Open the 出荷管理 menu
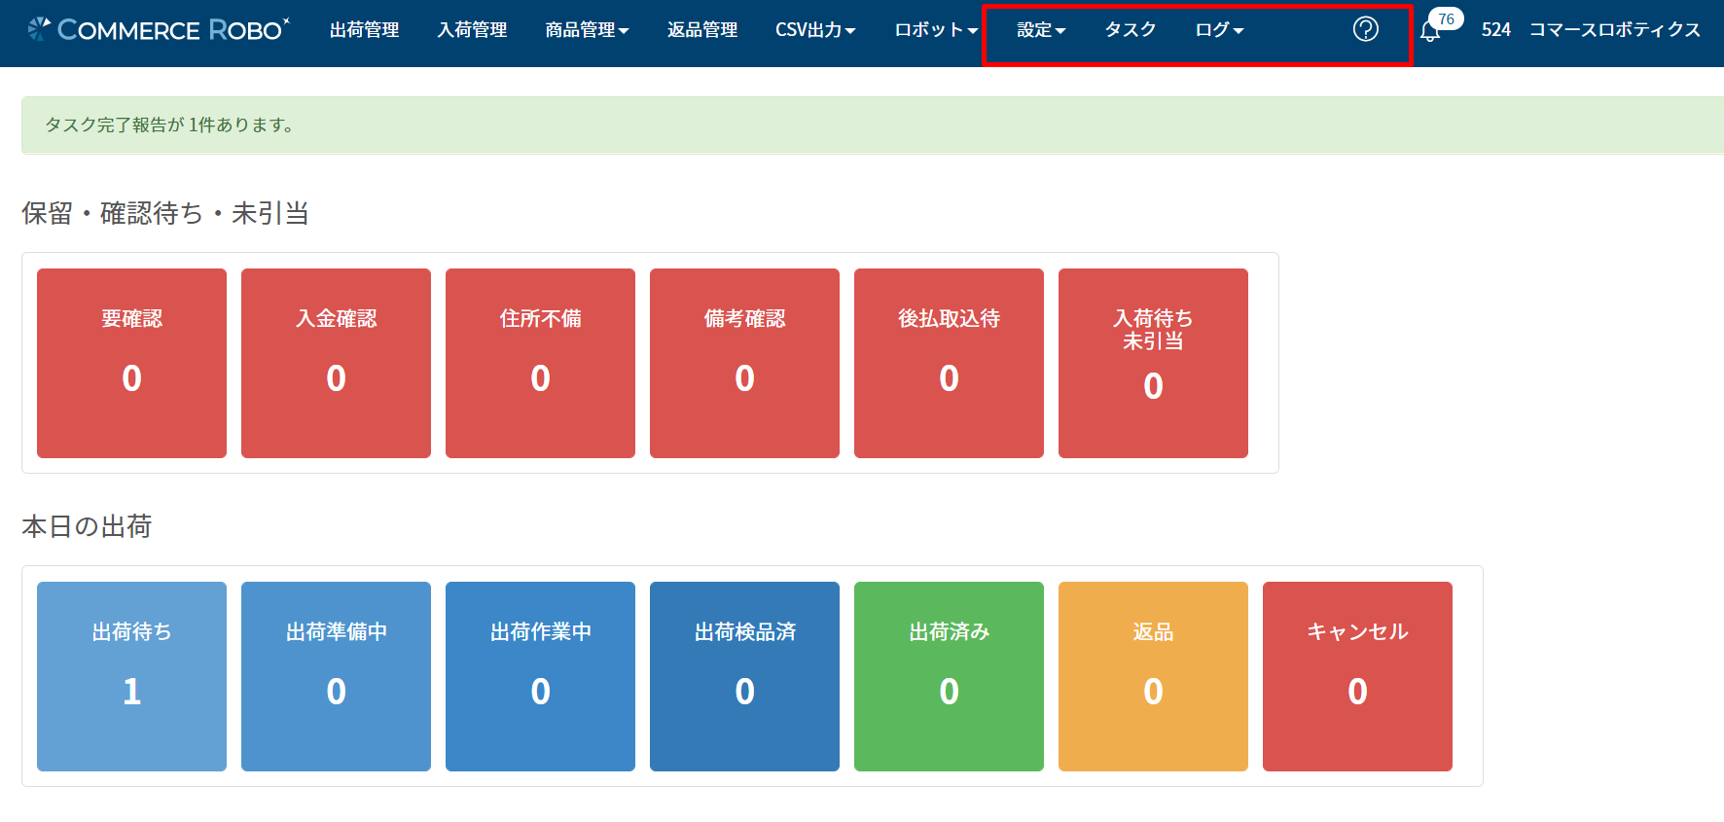The width and height of the screenshot is (1724, 822). point(364,30)
